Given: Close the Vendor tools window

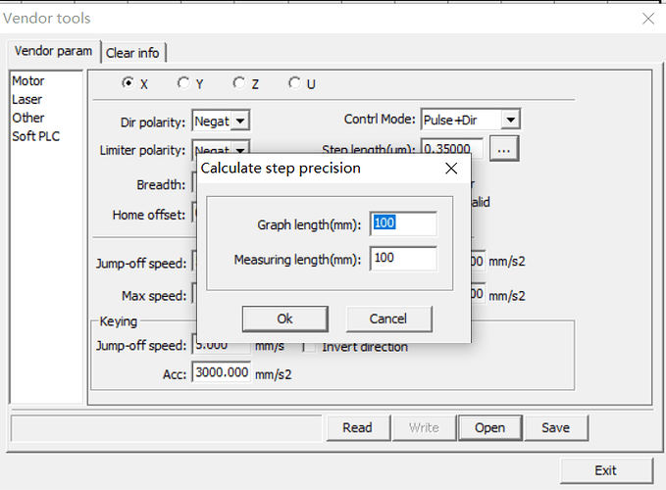Looking at the screenshot, I should 648,19.
